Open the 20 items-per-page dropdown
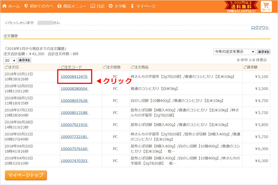The width and height of the screenshot is (278, 185). click(10, 61)
